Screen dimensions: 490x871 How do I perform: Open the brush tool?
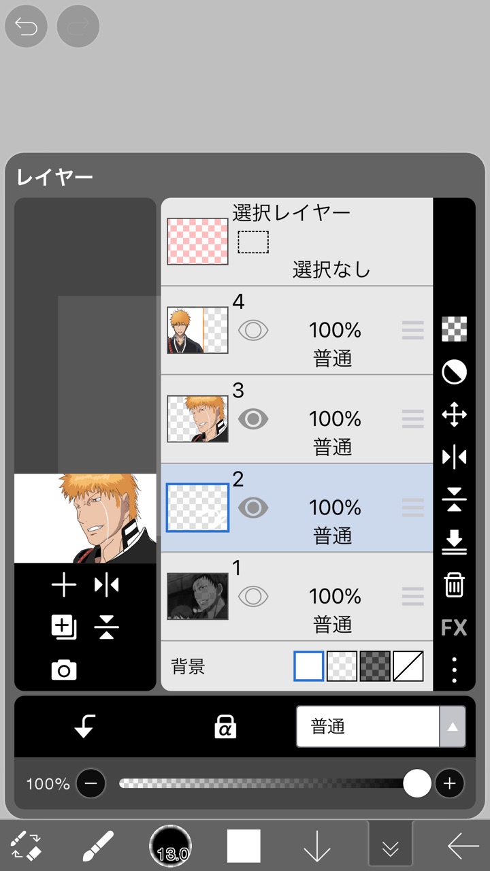(x=98, y=846)
